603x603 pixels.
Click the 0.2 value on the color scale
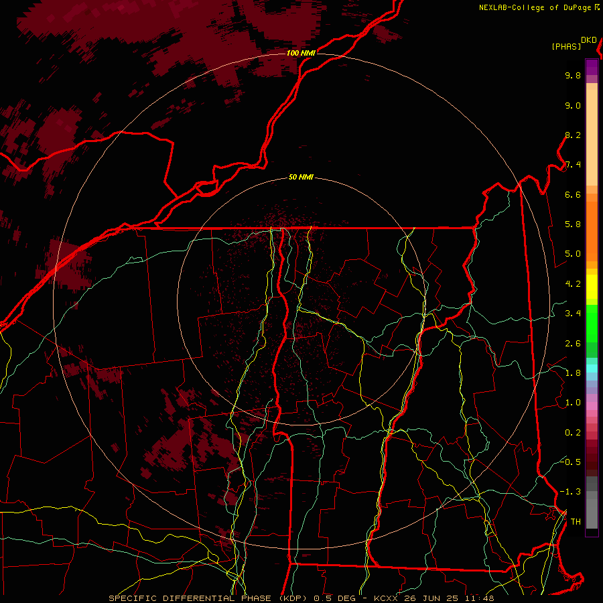tap(573, 433)
